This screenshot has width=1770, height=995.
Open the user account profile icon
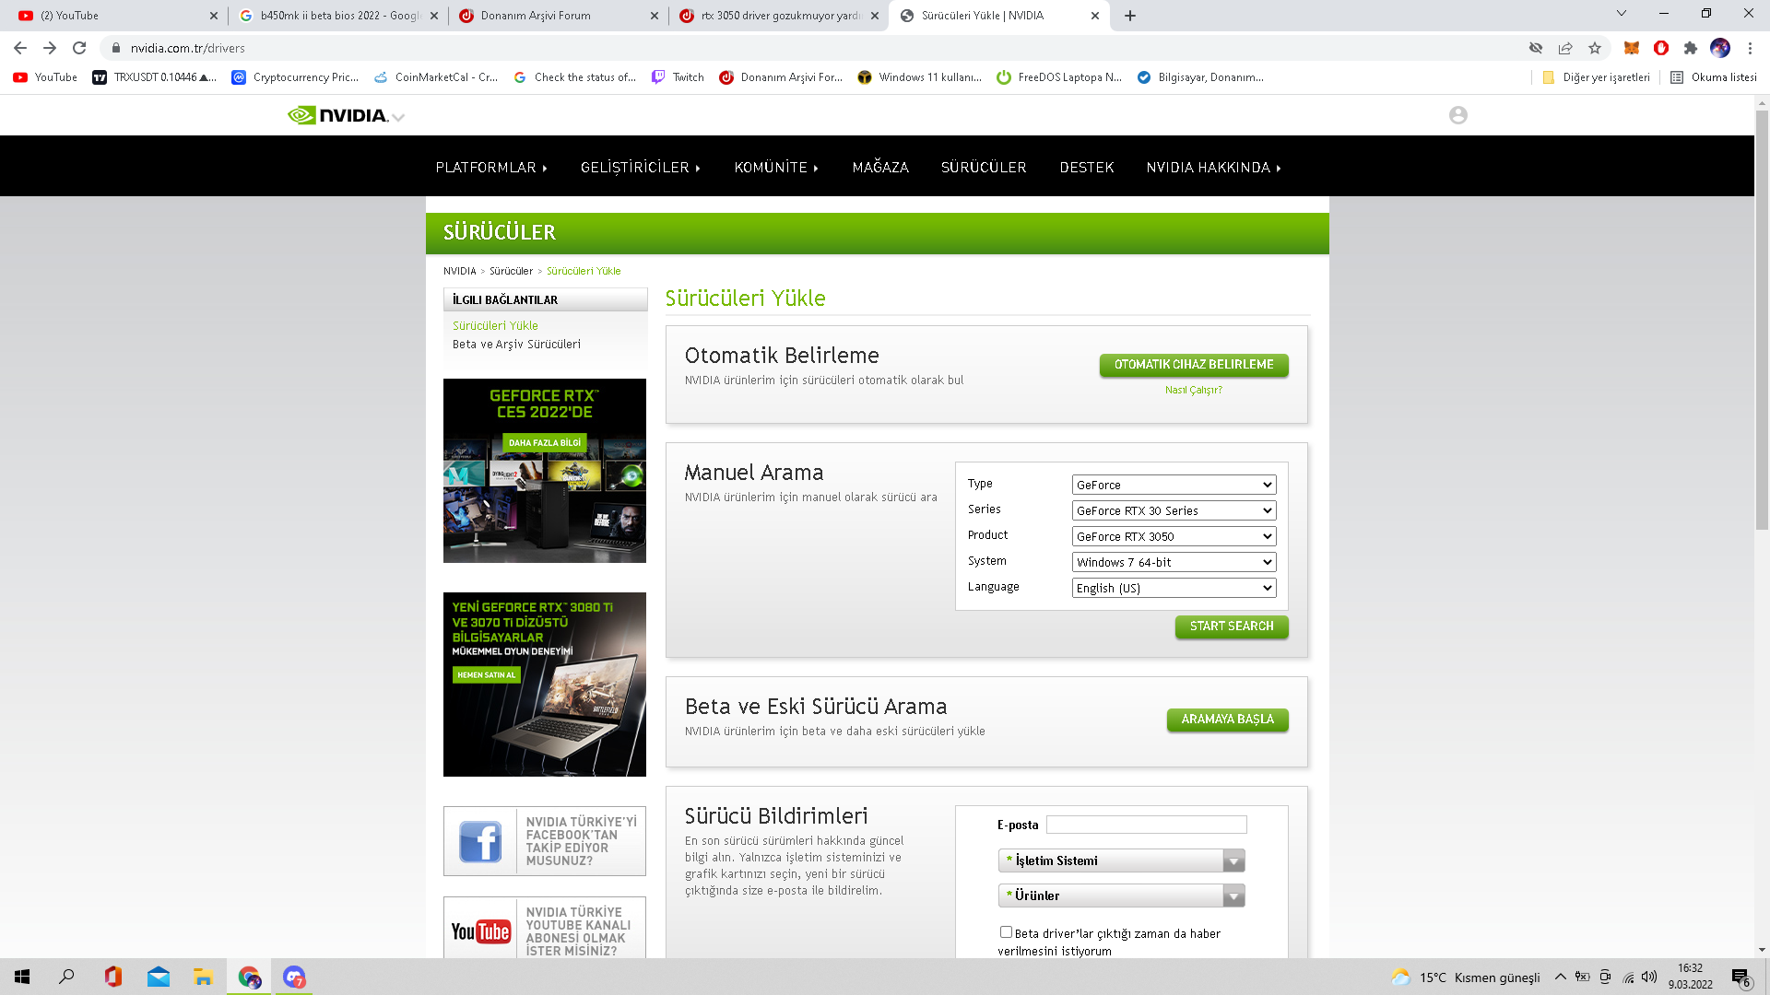pyautogui.click(x=1457, y=115)
